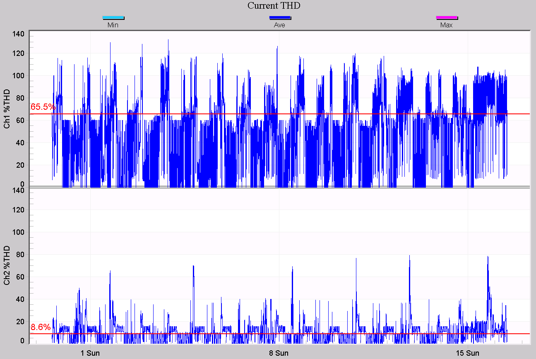Click the 8 Sun date label
Viewport: 536px width, 359px height.
coord(279,353)
